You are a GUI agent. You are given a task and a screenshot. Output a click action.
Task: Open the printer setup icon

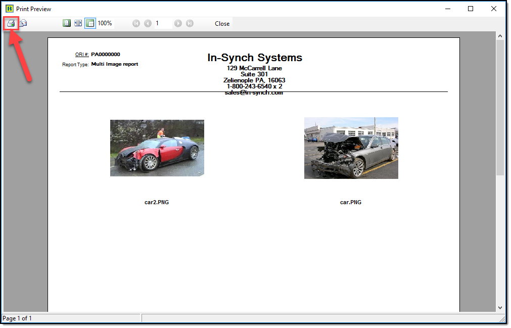(23, 23)
